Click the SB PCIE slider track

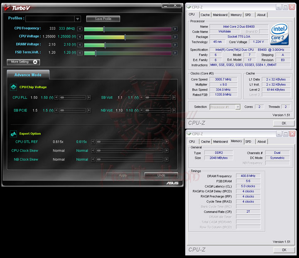(72, 110)
